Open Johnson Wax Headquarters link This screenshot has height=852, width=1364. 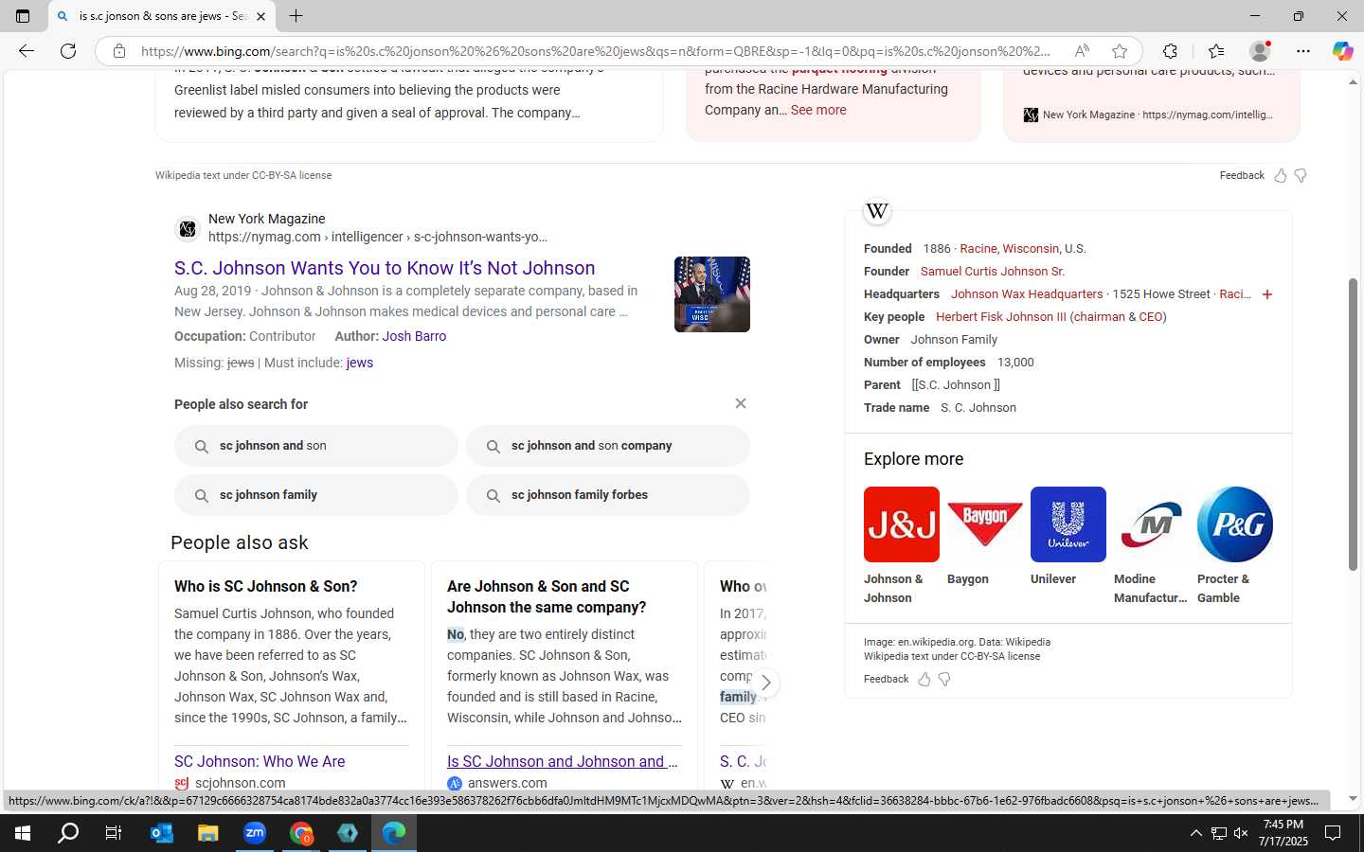tap(1027, 294)
